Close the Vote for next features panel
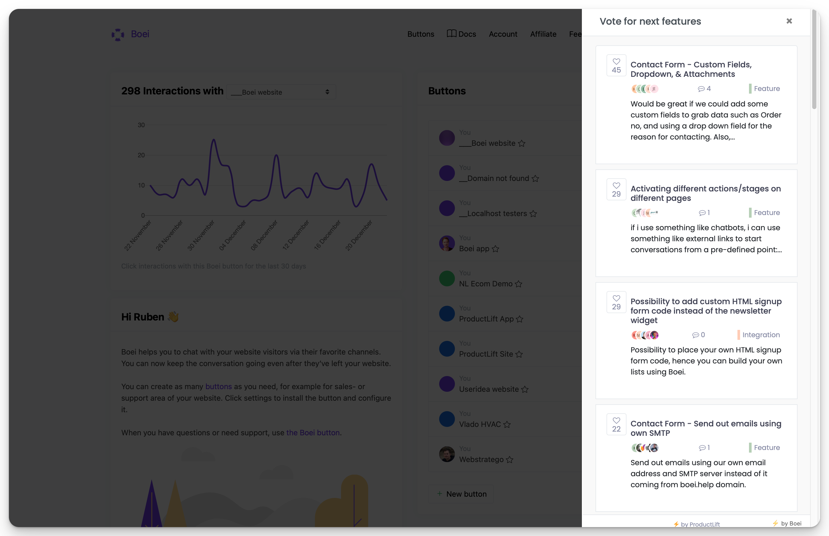The width and height of the screenshot is (829, 536). coord(789,21)
